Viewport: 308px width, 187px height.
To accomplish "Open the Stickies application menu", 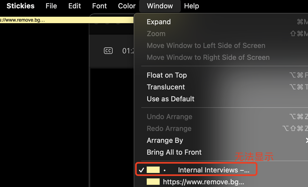I will coord(21,6).
